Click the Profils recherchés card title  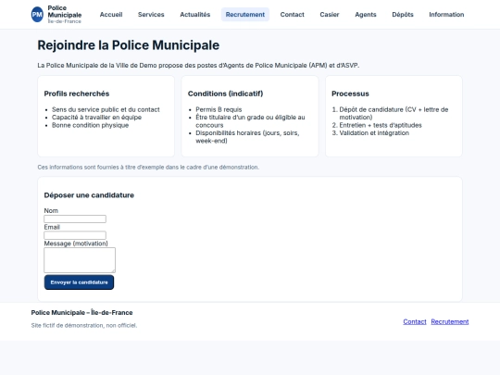(x=77, y=94)
